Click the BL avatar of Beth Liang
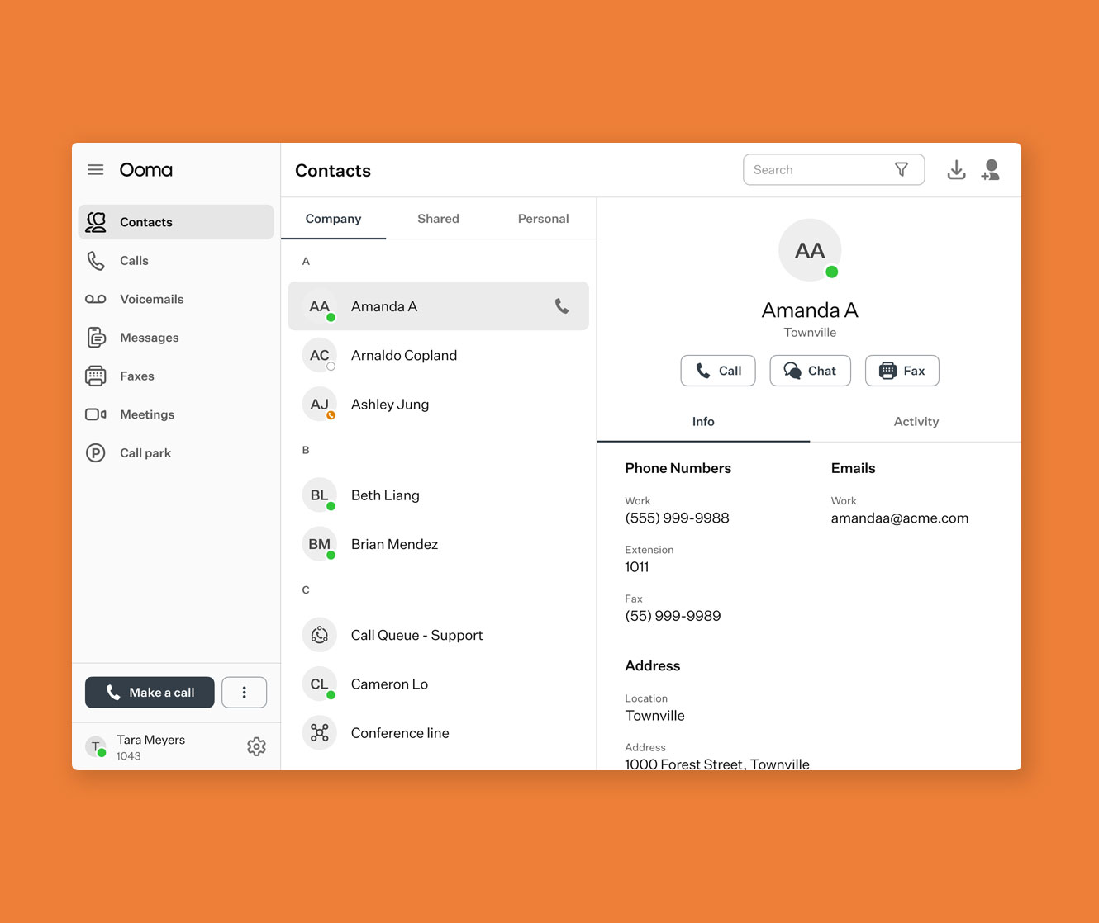 tap(320, 495)
